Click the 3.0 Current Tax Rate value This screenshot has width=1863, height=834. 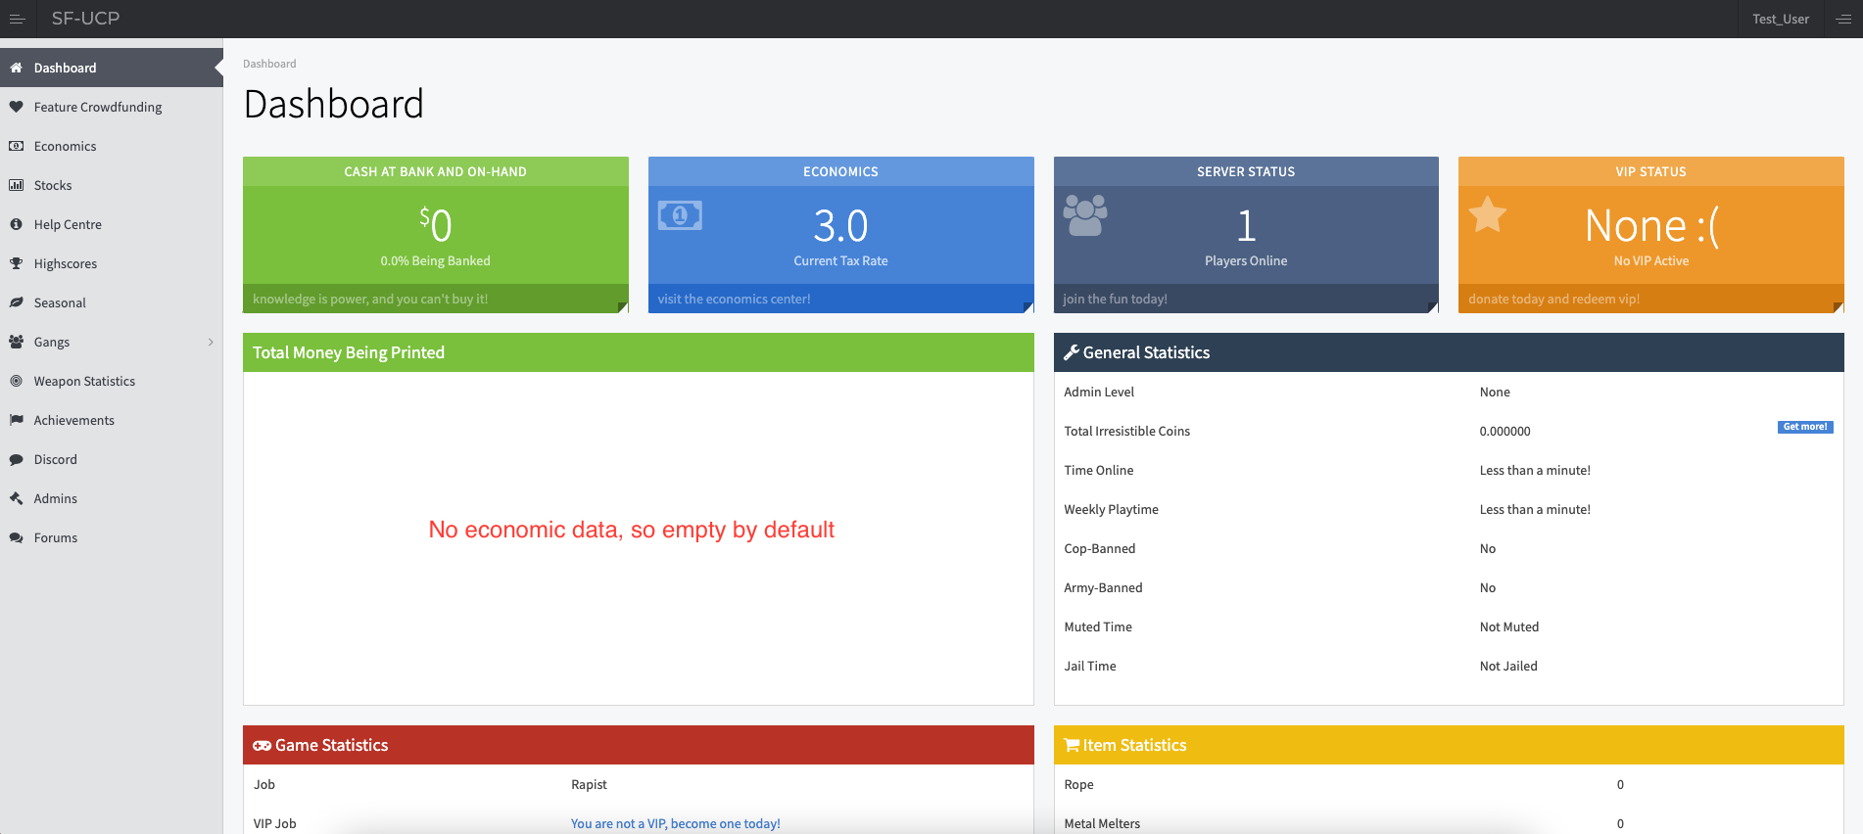[840, 225]
